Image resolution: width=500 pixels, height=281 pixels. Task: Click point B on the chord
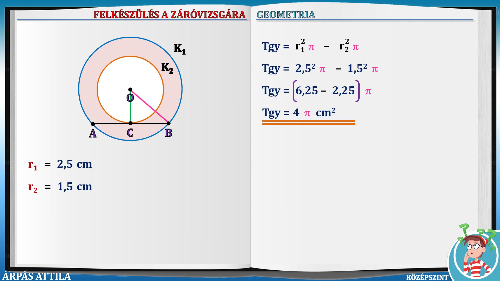168,123
